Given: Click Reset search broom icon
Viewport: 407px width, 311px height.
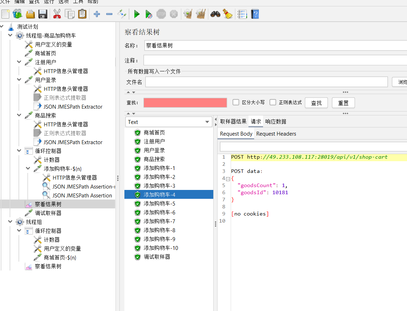Looking at the screenshot, I should (x=227, y=14).
